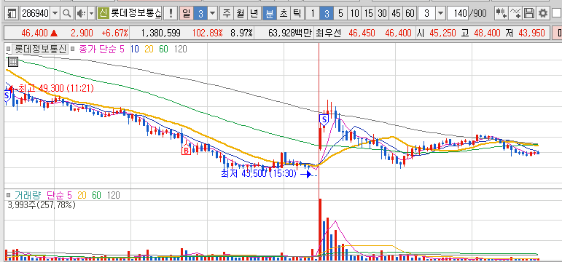The image size is (562, 262).
Task: Choose the 30 minute interval button
Action: tap(382, 14)
